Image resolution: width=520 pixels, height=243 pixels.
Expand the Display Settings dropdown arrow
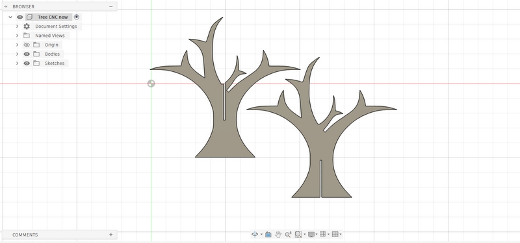[317, 235]
